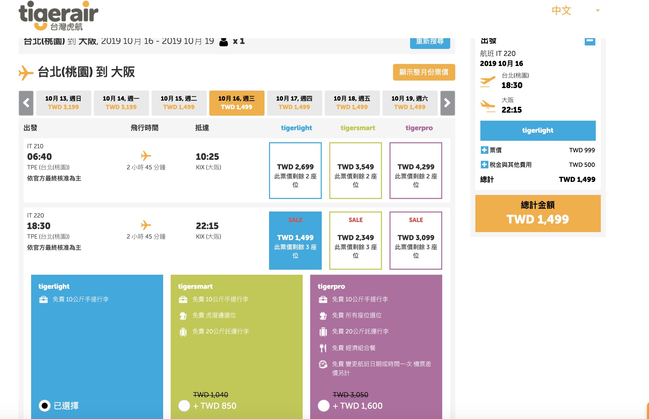Go to next dates with right arrow
The height and width of the screenshot is (419, 649).
pyautogui.click(x=447, y=103)
